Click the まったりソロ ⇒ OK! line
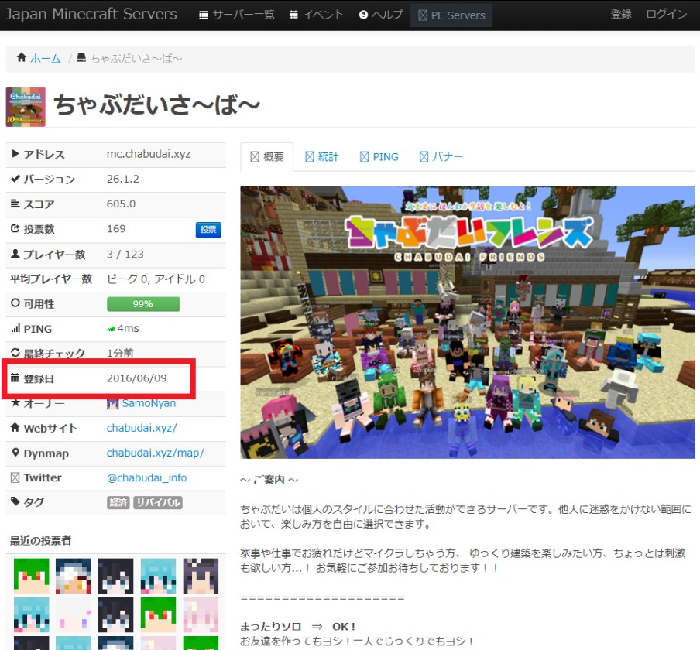 click(298, 626)
